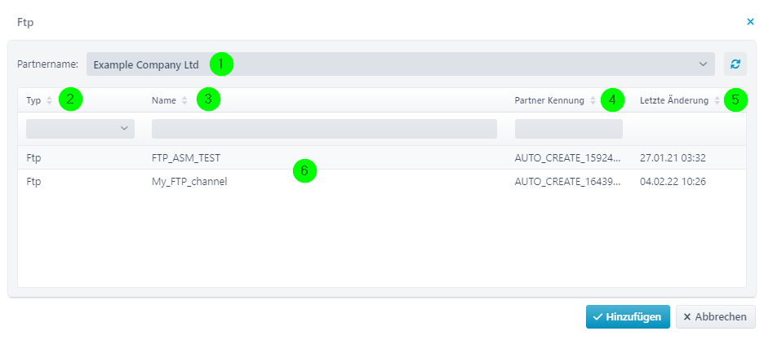Sort by Partner Kennung column arrows
Screen dimensions: 764x340
tap(593, 100)
